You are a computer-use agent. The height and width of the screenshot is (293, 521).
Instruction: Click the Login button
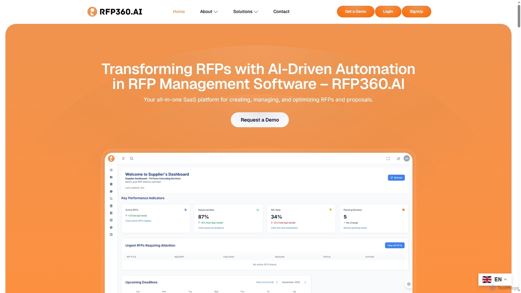(x=388, y=11)
